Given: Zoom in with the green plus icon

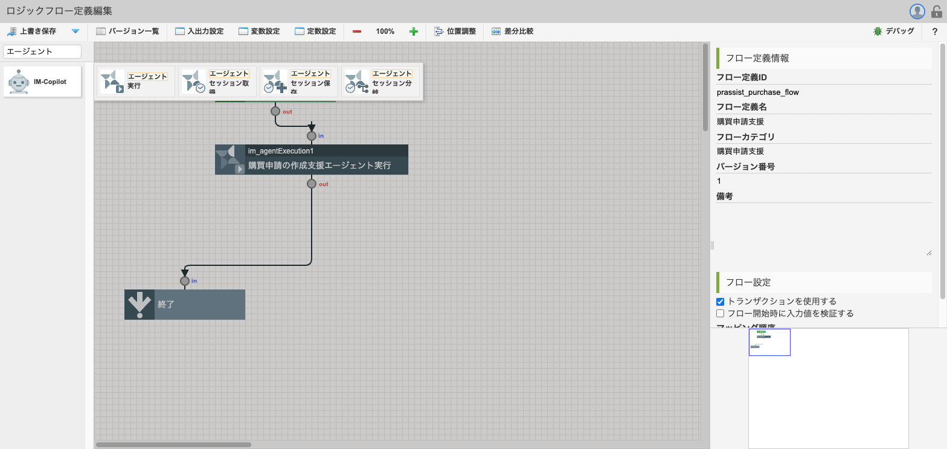Looking at the screenshot, I should 414,31.
